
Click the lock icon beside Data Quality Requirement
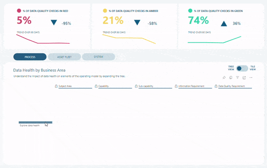pyautogui.click(x=216, y=86)
